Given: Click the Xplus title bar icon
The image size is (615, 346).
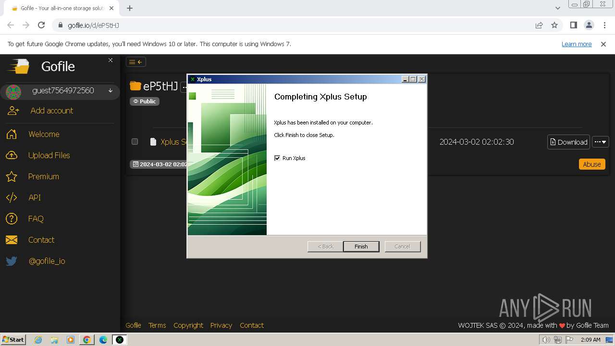Looking at the screenshot, I should coord(193,79).
